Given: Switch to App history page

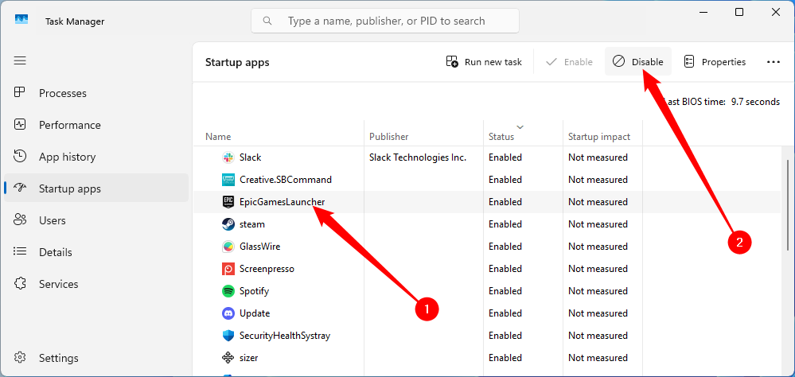Looking at the screenshot, I should point(96,157).
